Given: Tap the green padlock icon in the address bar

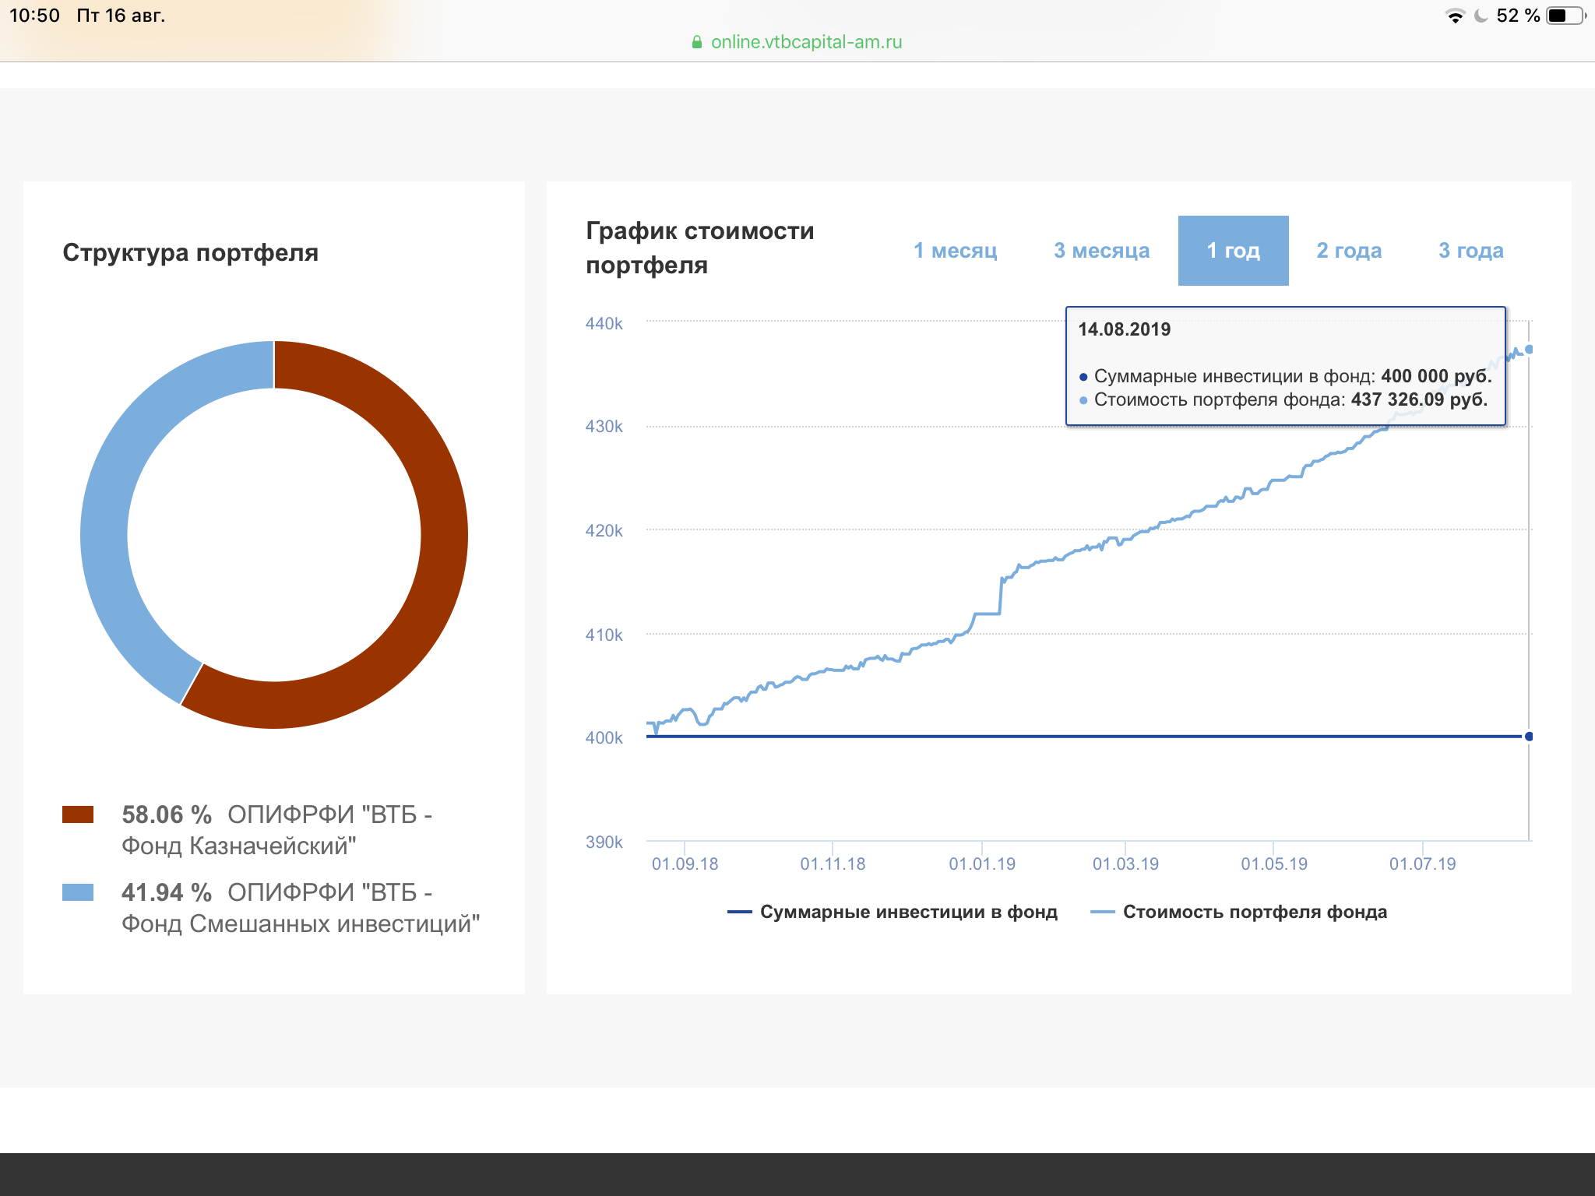Looking at the screenshot, I should [x=697, y=42].
